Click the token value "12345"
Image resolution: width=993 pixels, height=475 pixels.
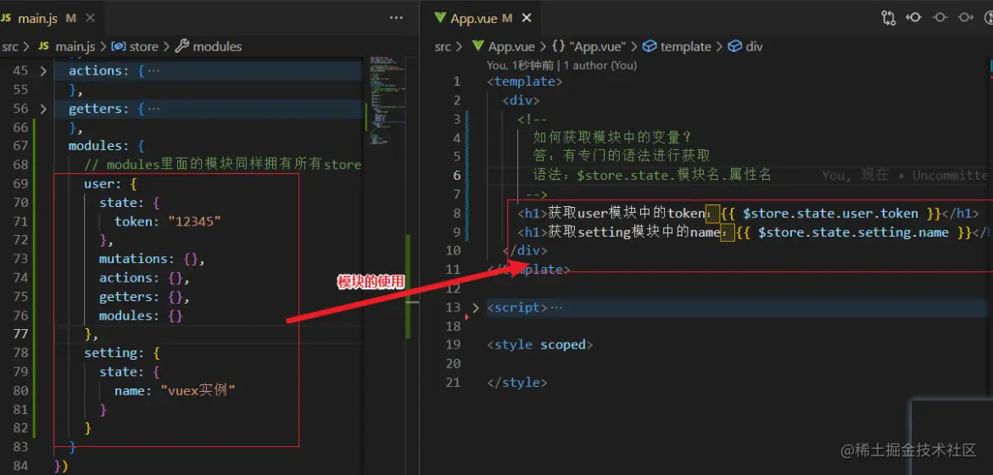[194, 221]
